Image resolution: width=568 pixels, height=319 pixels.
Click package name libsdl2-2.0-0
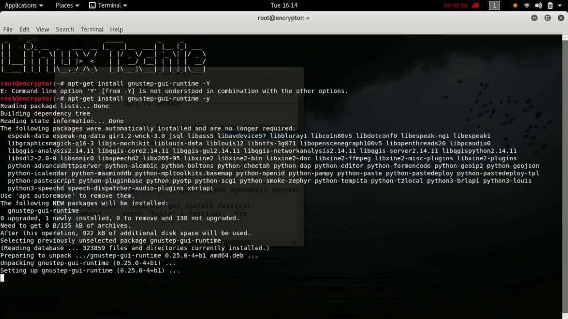click(x=32, y=159)
